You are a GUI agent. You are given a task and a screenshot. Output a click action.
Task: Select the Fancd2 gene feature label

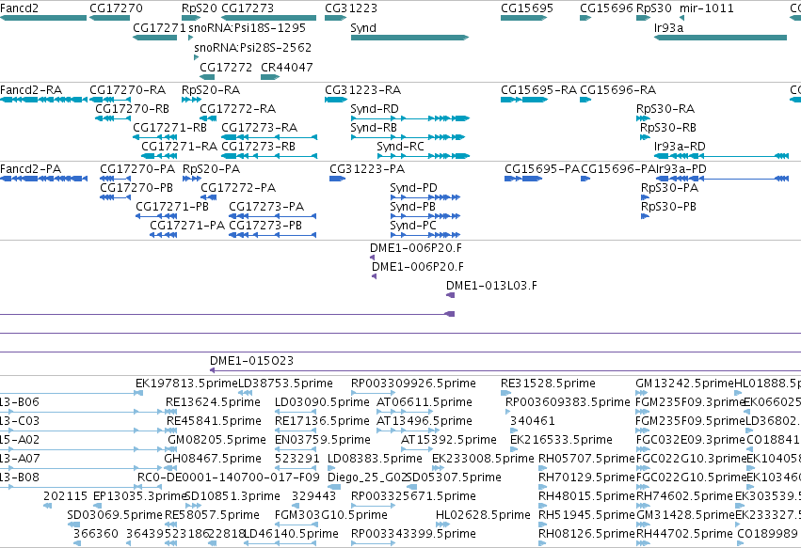(x=19, y=8)
